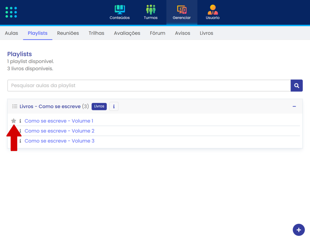Open the Usuario profile menu
Viewport: 310px width, 241px height.
tap(213, 12)
